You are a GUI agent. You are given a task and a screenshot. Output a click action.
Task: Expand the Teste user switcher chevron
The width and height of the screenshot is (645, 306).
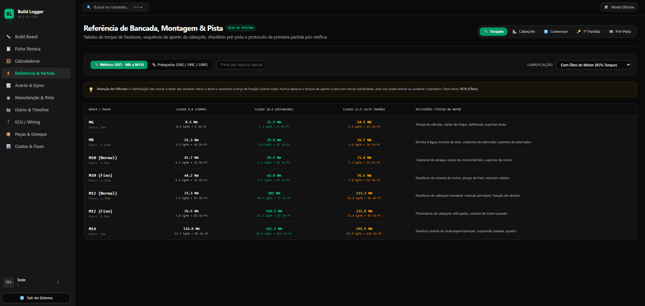(x=58, y=282)
